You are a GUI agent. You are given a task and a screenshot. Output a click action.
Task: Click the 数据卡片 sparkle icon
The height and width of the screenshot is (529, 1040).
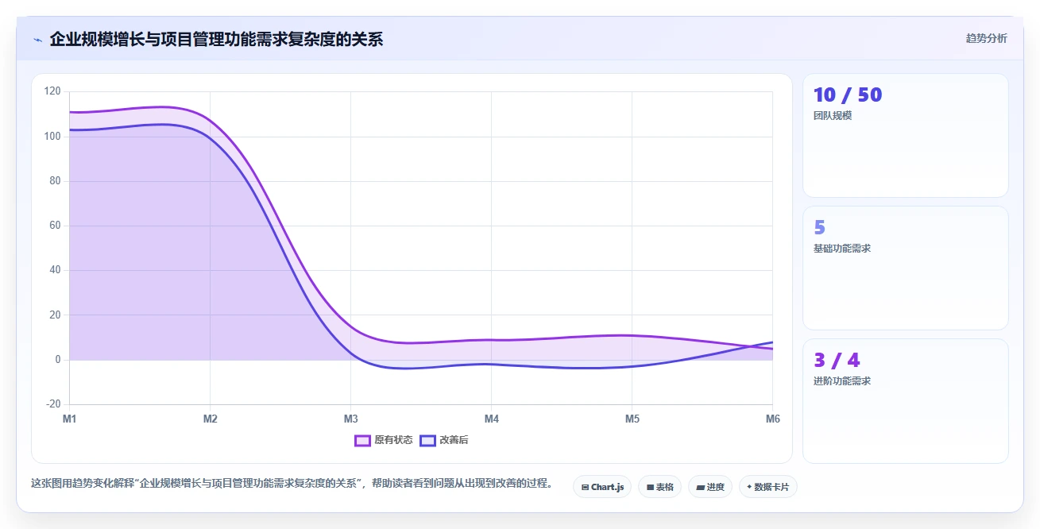pyautogui.click(x=749, y=487)
